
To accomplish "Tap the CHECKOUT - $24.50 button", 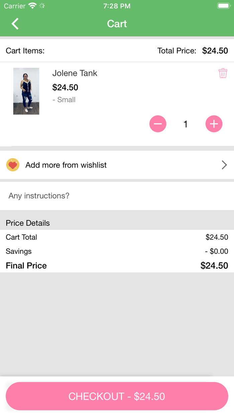I will click(117, 396).
